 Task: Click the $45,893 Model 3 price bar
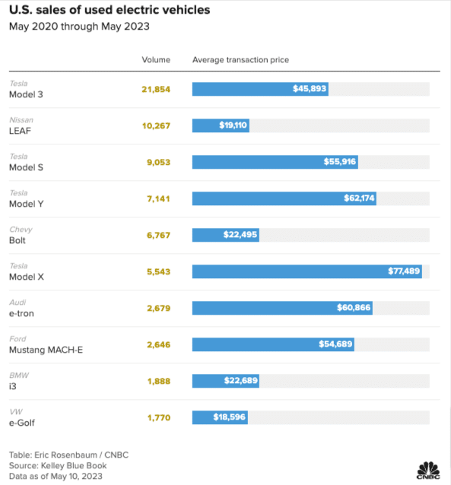[260, 89]
